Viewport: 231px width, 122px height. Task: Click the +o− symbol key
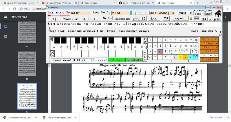[180, 51]
